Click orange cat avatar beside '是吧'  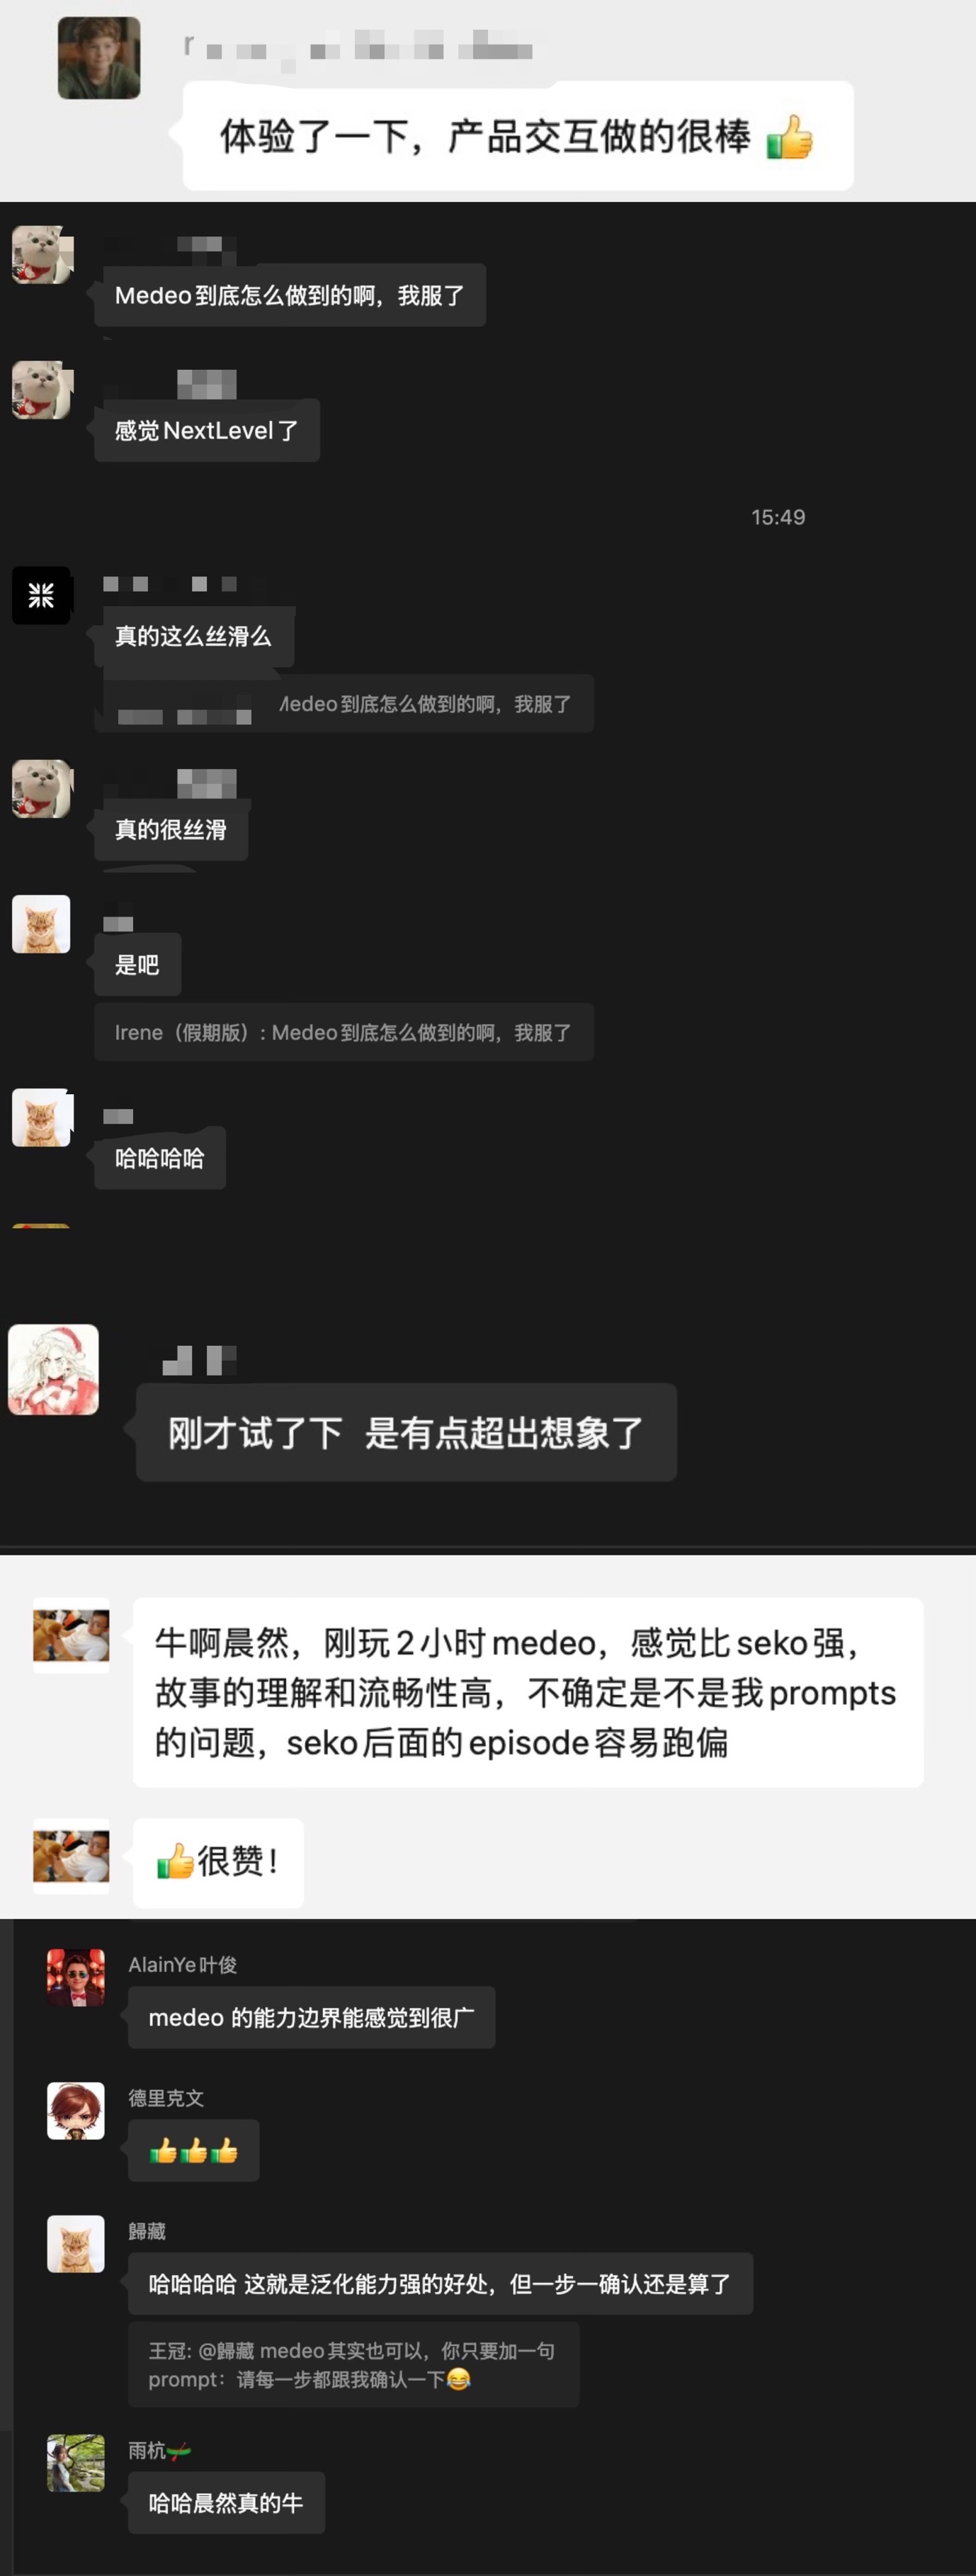click(x=41, y=923)
